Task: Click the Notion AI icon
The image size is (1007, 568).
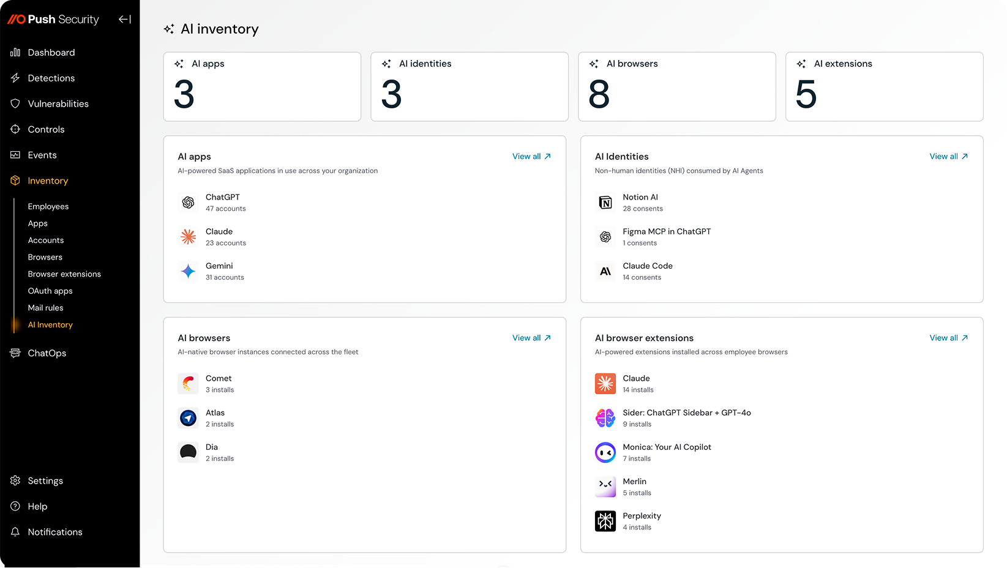Action: 605,203
